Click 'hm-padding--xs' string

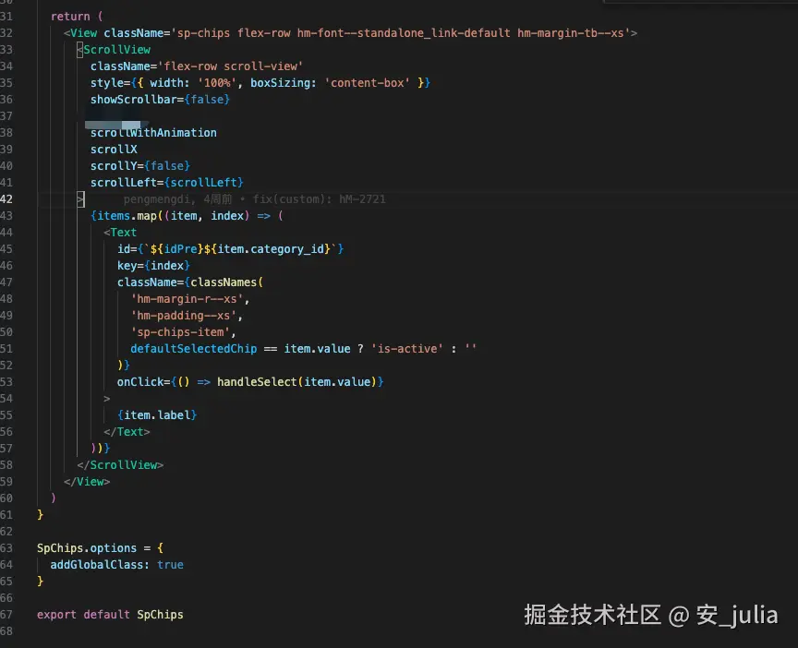pyautogui.click(x=183, y=316)
